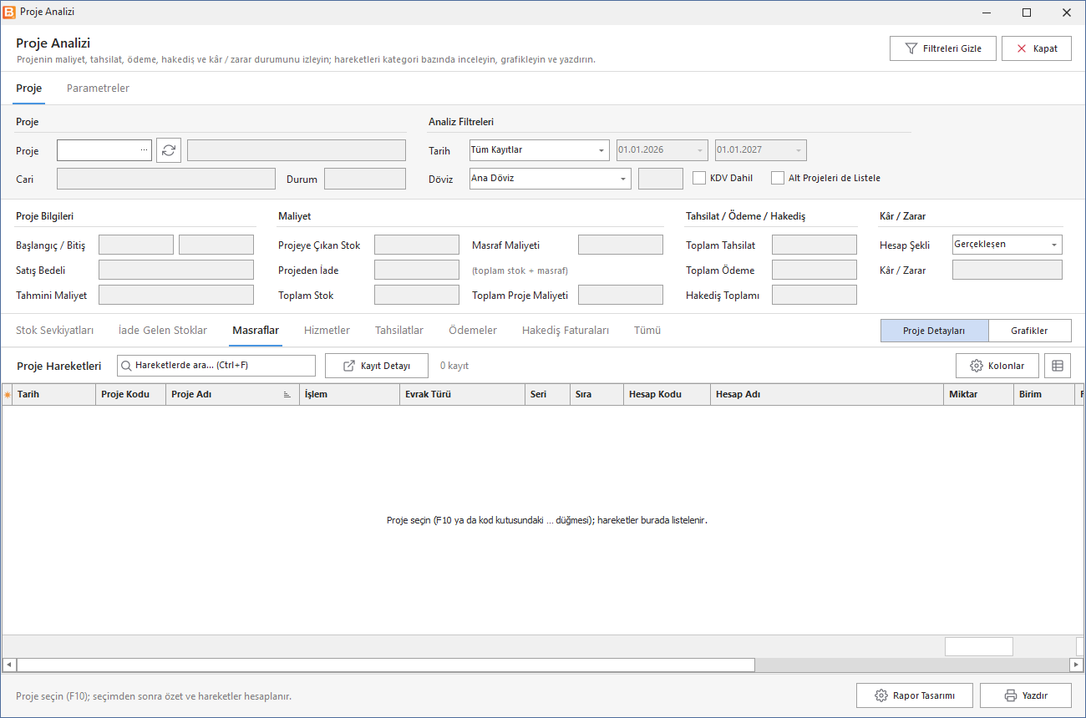Select the Proje tab

tap(29, 88)
